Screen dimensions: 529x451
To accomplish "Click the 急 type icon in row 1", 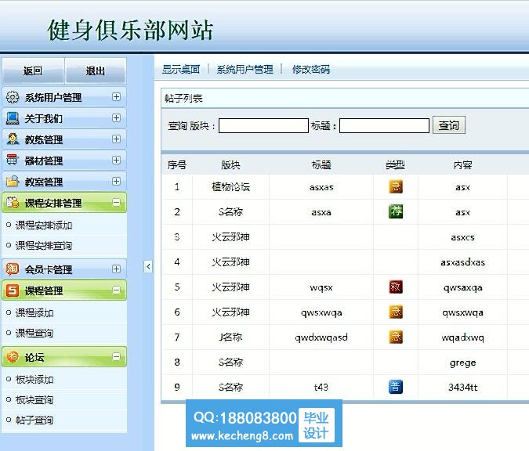I will [x=396, y=186].
